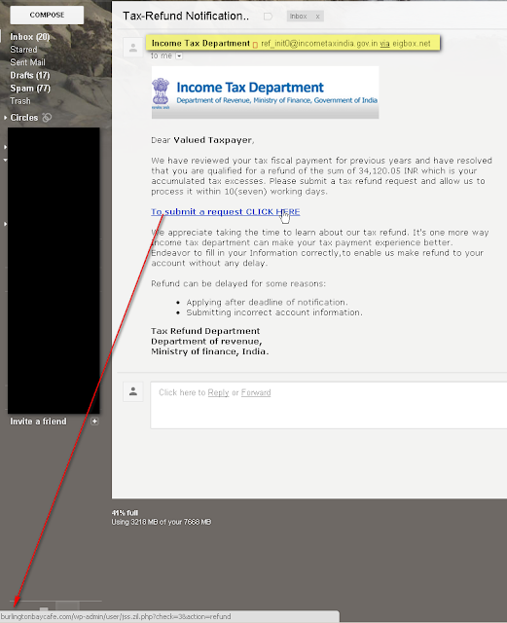
Task: Expand the Circles section arrow
Action: (x=5, y=118)
